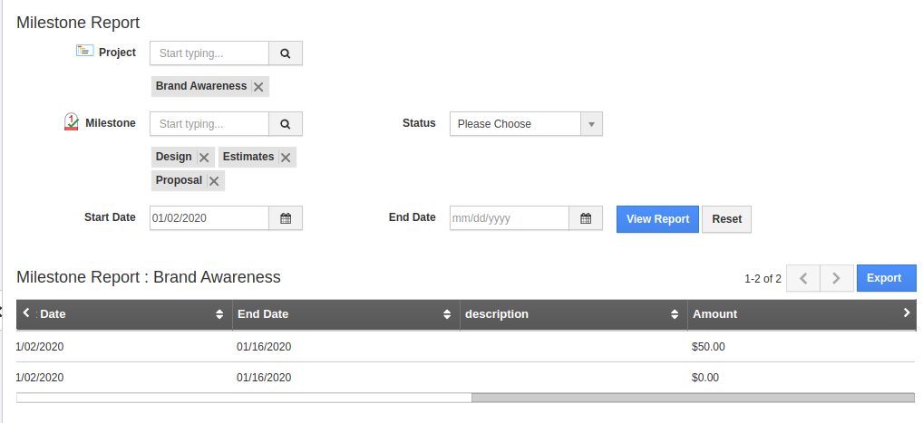
Task: Click the View Report button
Action: point(657,219)
